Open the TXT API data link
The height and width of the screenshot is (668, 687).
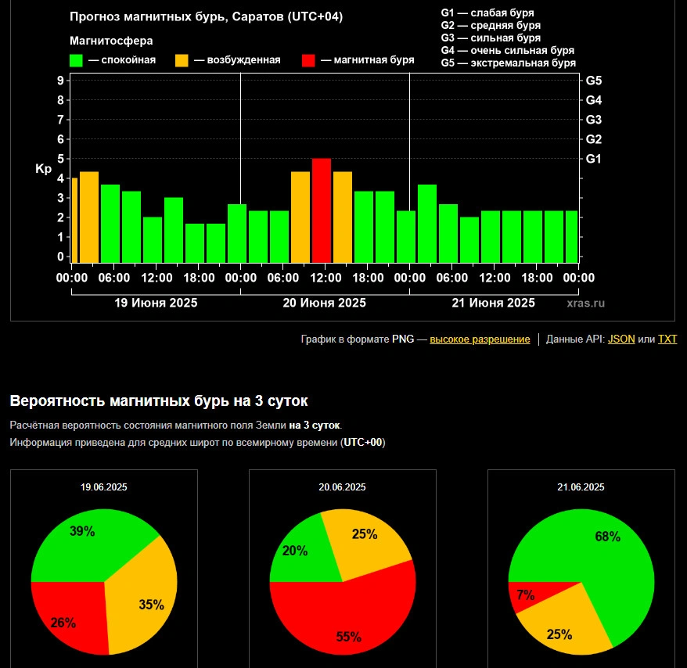tap(667, 339)
